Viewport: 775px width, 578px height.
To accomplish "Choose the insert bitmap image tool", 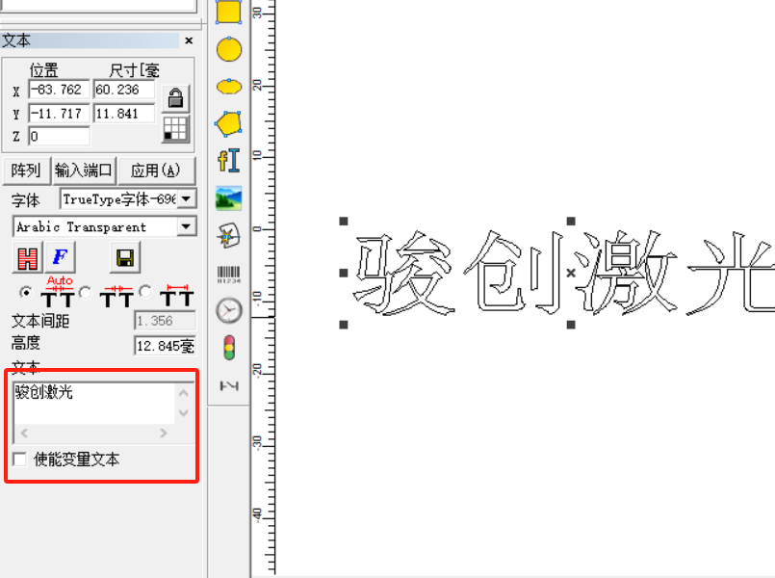I will [229, 198].
